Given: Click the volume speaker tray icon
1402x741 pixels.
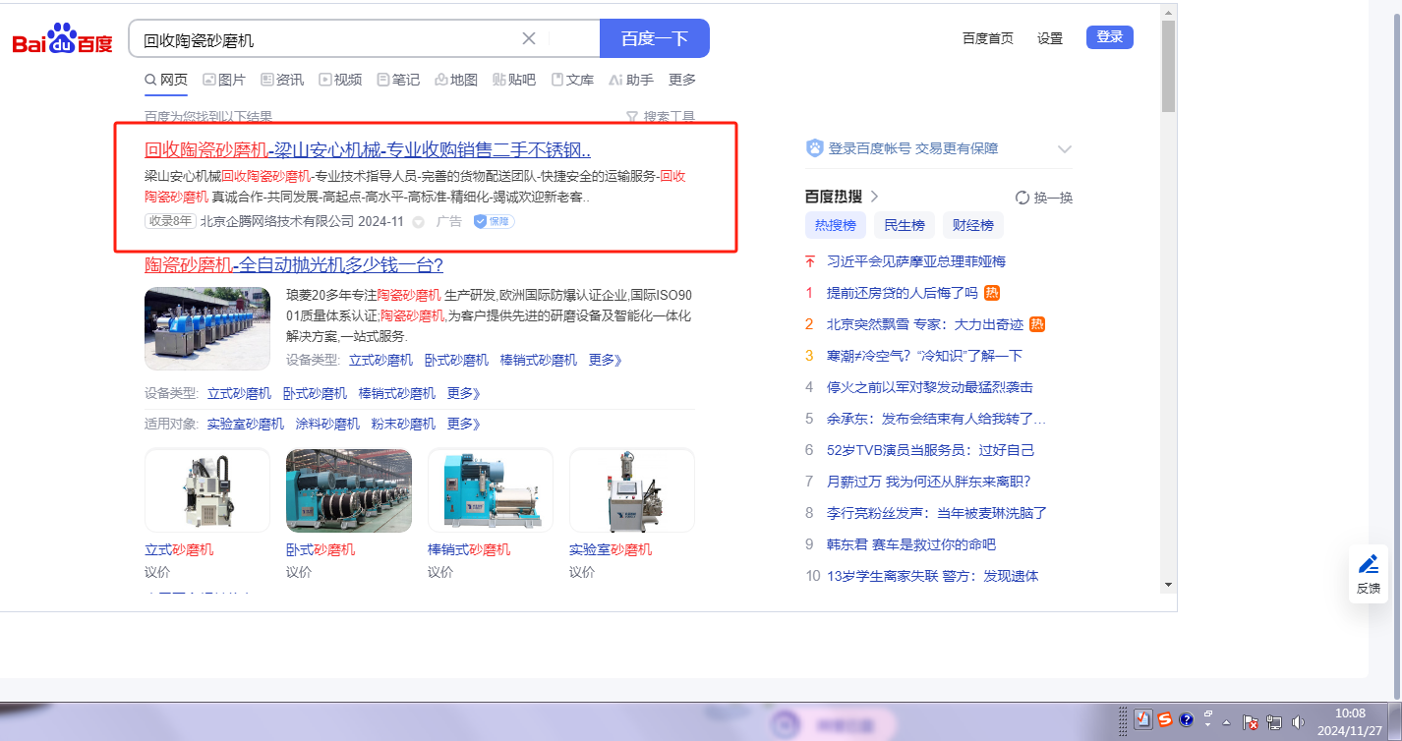Looking at the screenshot, I should (1299, 721).
